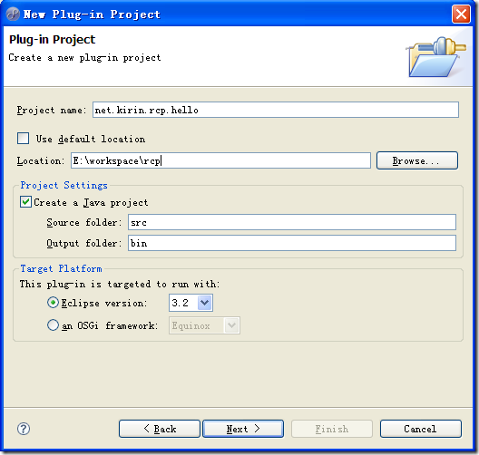Click the disabled Finish button
The height and width of the screenshot is (455, 479).
tap(332, 429)
